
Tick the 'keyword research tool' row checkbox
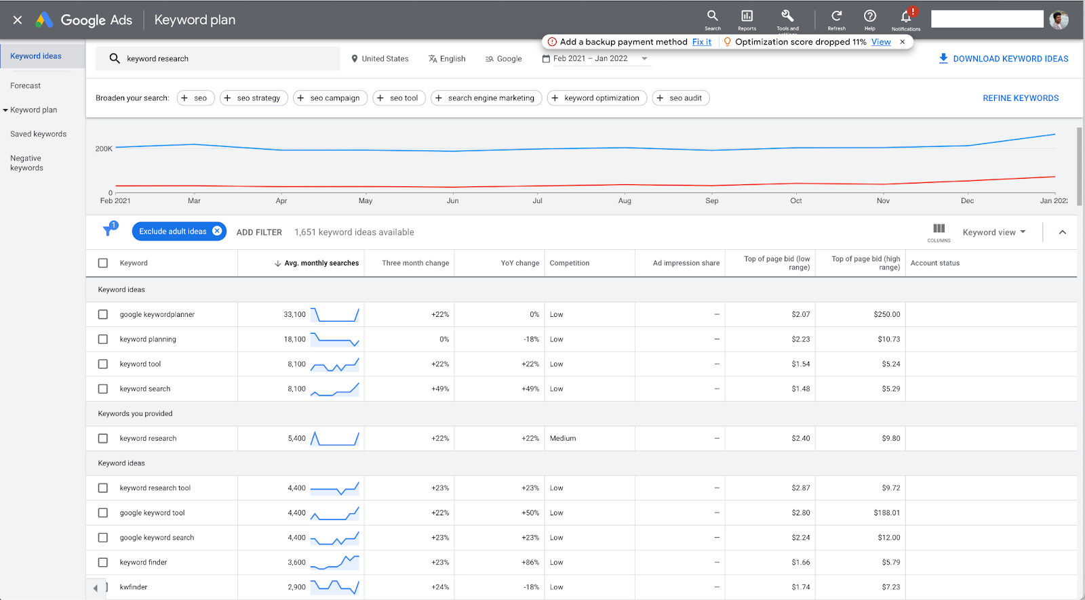point(103,488)
